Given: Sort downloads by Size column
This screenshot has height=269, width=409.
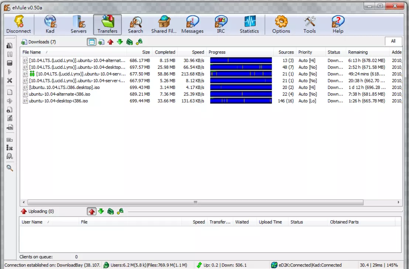Looking at the screenshot, I should 139,52.
